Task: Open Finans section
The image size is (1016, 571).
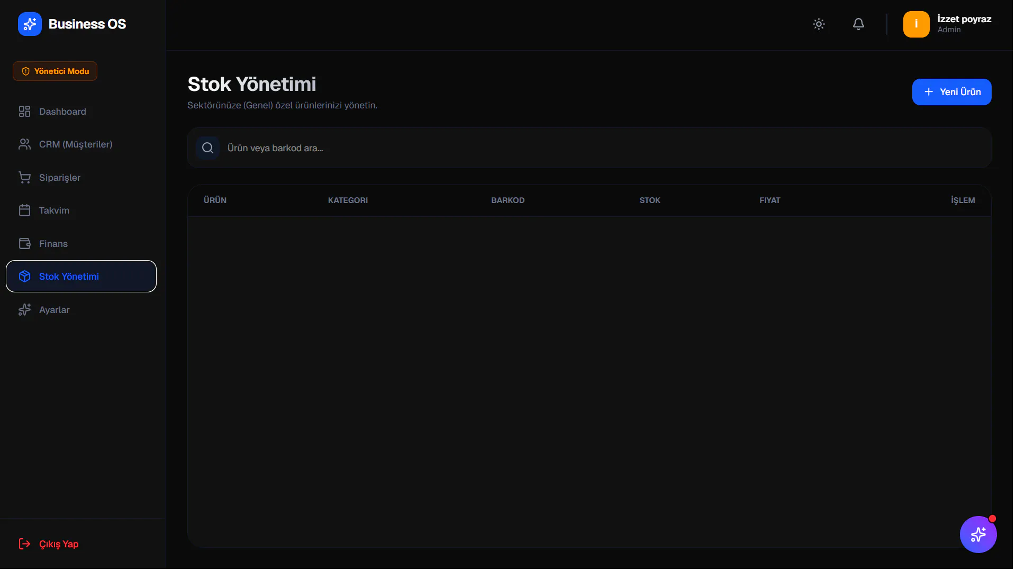Action: [81, 244]
